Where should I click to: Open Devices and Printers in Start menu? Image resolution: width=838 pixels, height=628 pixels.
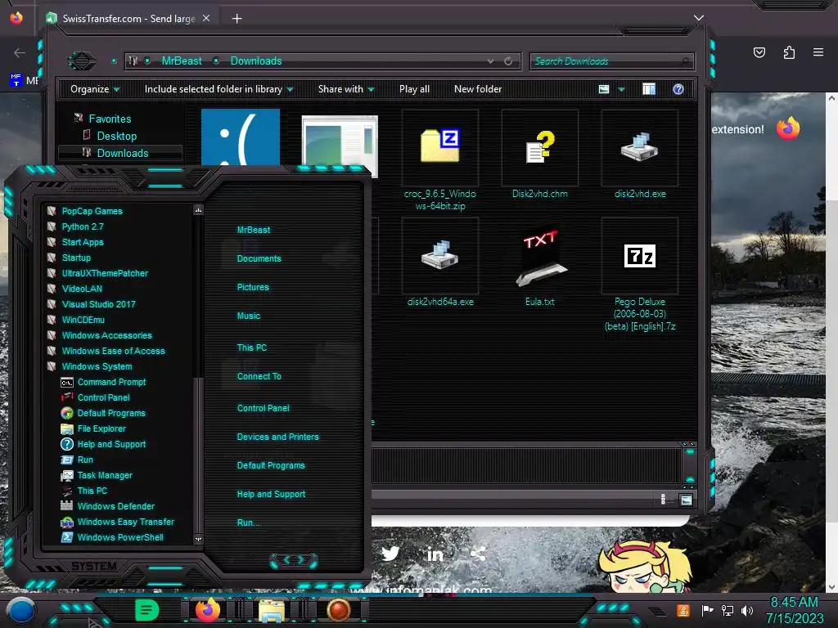pos(277,437)
